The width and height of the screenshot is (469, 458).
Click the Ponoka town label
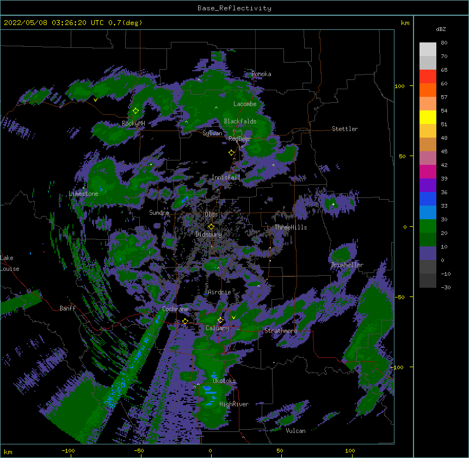tap(261, 74)
